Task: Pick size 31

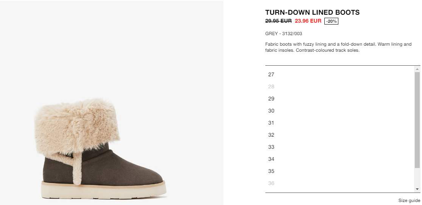Action: (339, 123)
